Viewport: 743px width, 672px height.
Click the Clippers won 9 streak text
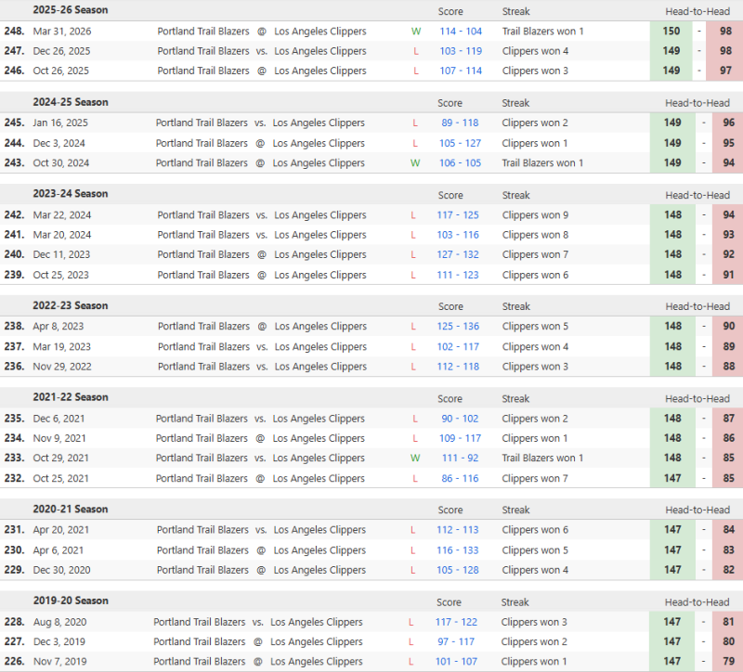tap(535, 215)
